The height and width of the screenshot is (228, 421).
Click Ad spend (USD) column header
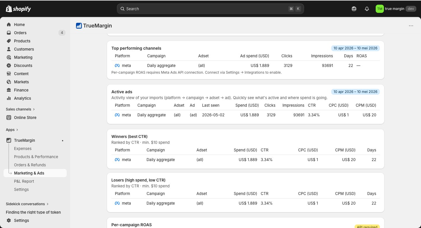click(255, 56)
